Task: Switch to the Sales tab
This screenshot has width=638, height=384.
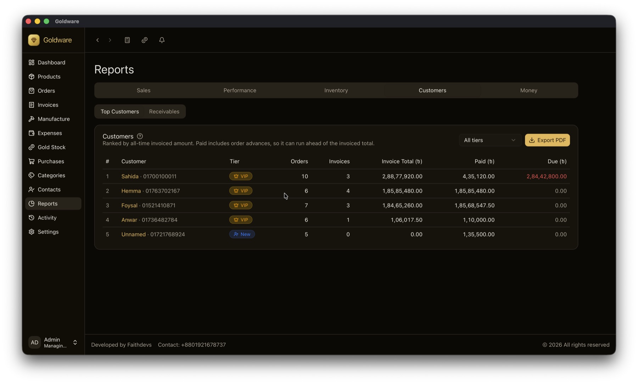Action: click(144, 90)
